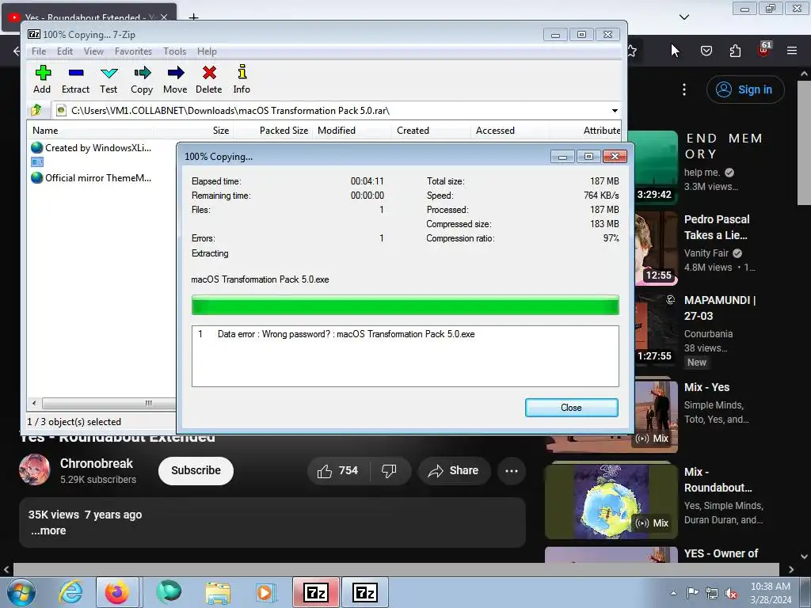Sort by Accessed column header
The height and width of the screenshot is (608, 811).
coord(511,131)
